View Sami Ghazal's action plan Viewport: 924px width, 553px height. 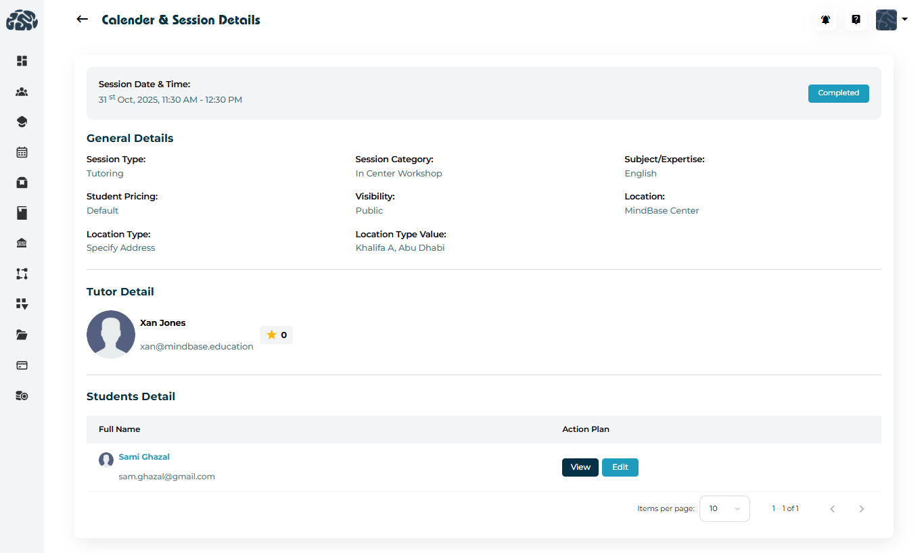coord(580,467)
